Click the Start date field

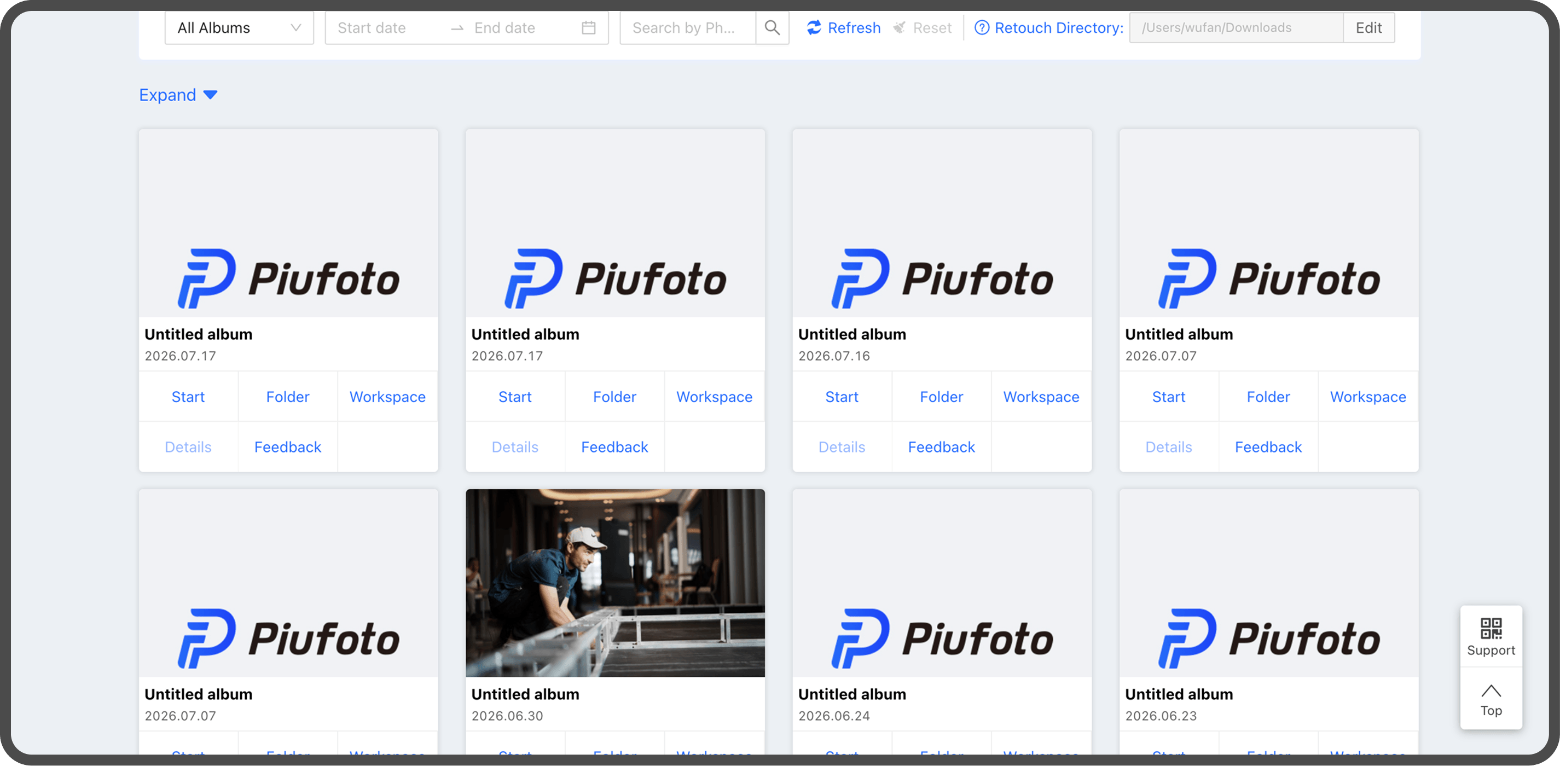coord(372,28)
